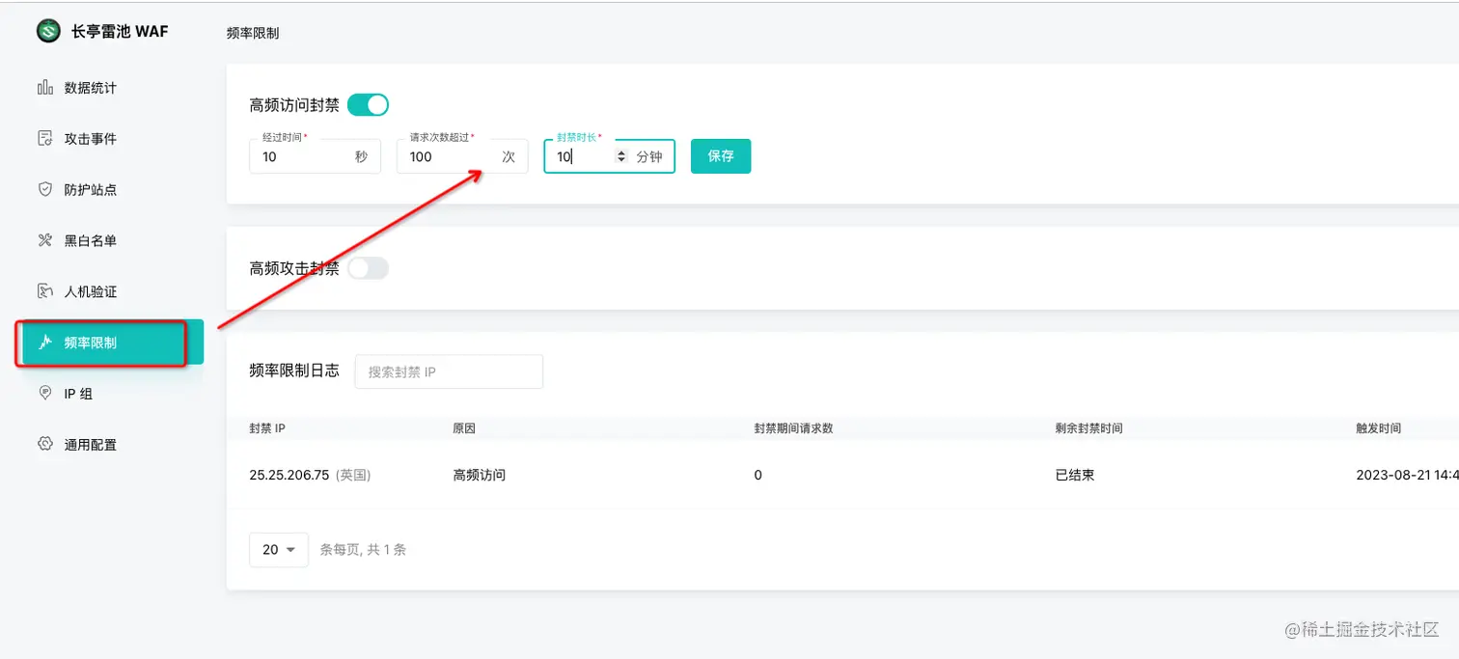Screen dimensions: 1459x659
Task: Click the 封禁期间请求数 column header
Action: pos(793,428)
